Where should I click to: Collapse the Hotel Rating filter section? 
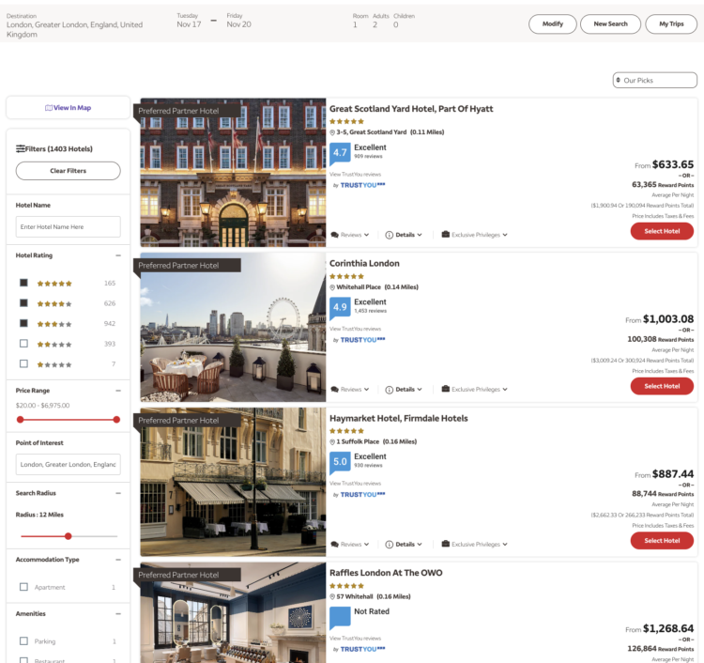click(x=118, y=255)
